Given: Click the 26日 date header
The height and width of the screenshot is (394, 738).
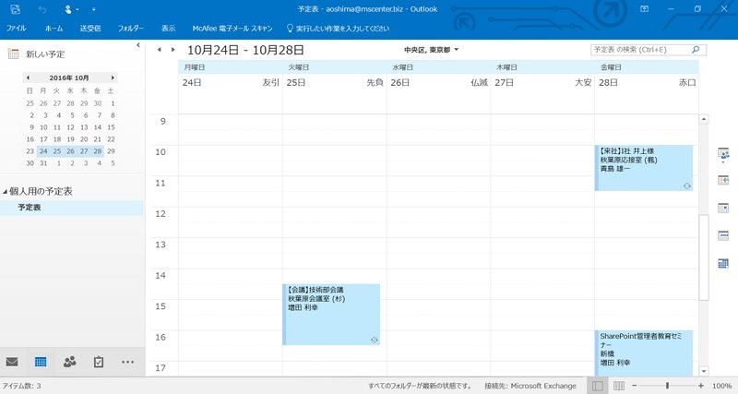Looking at the screenshot, I should (x=400, y=83).
